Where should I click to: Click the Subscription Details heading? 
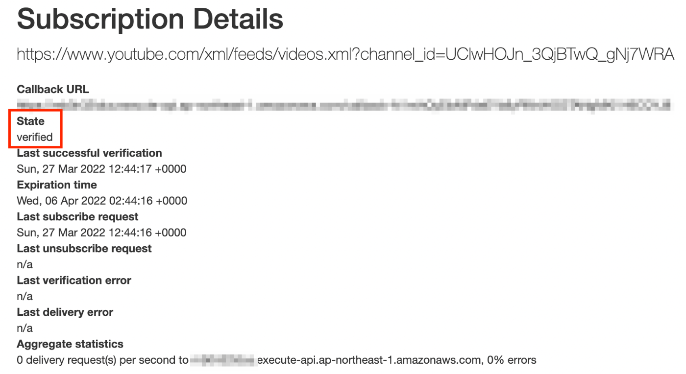click(x=150, y=19)
